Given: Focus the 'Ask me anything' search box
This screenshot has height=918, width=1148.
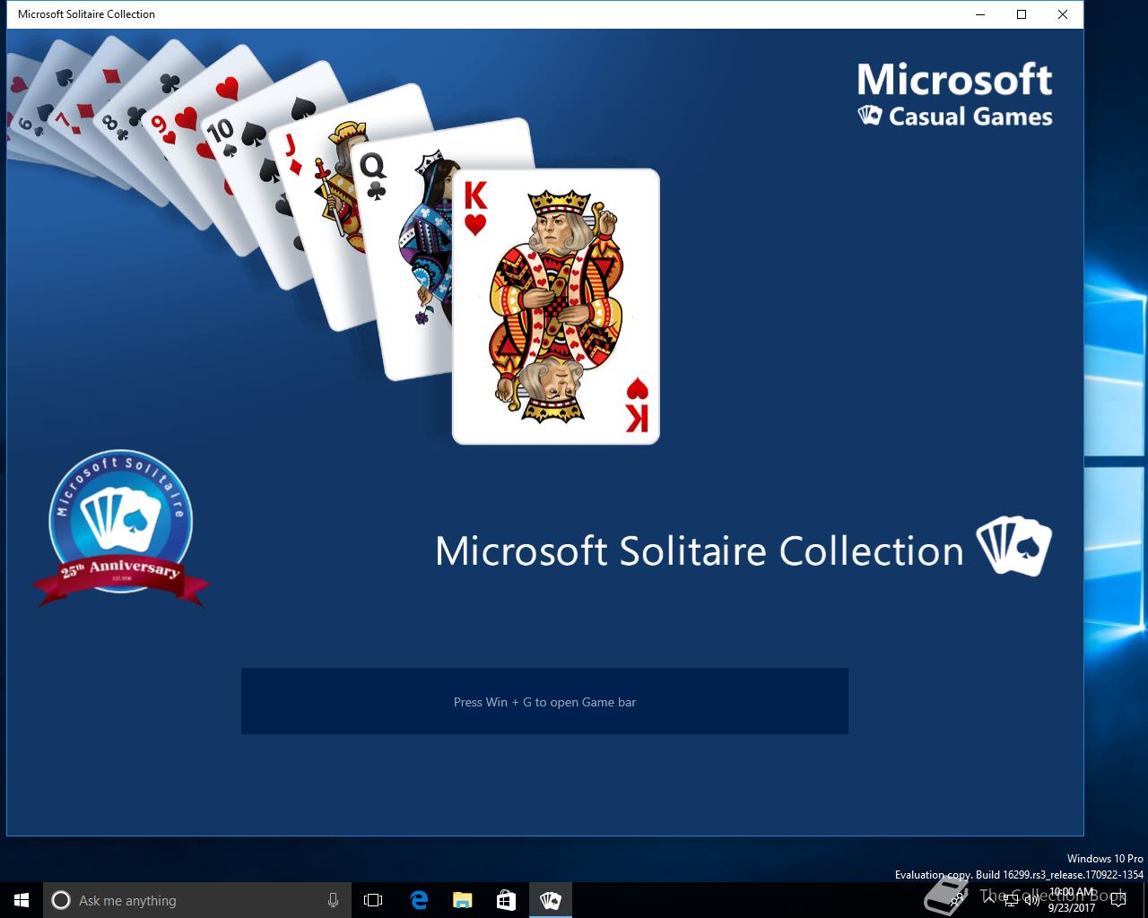Looking at the screenshot, I should pos(196,900).
